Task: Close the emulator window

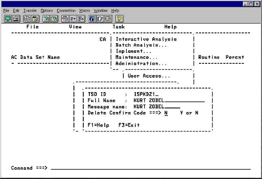Action: (257, 4)
